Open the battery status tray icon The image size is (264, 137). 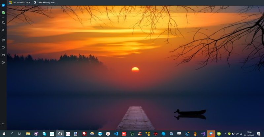(x=233, y=134)
